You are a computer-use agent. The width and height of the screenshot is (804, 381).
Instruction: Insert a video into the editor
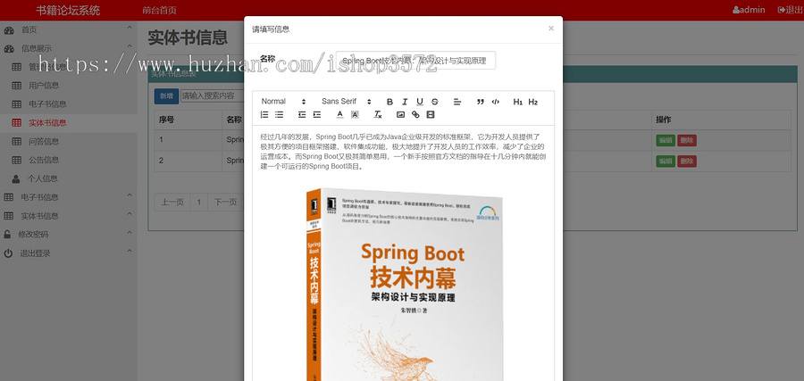(431, 115)
